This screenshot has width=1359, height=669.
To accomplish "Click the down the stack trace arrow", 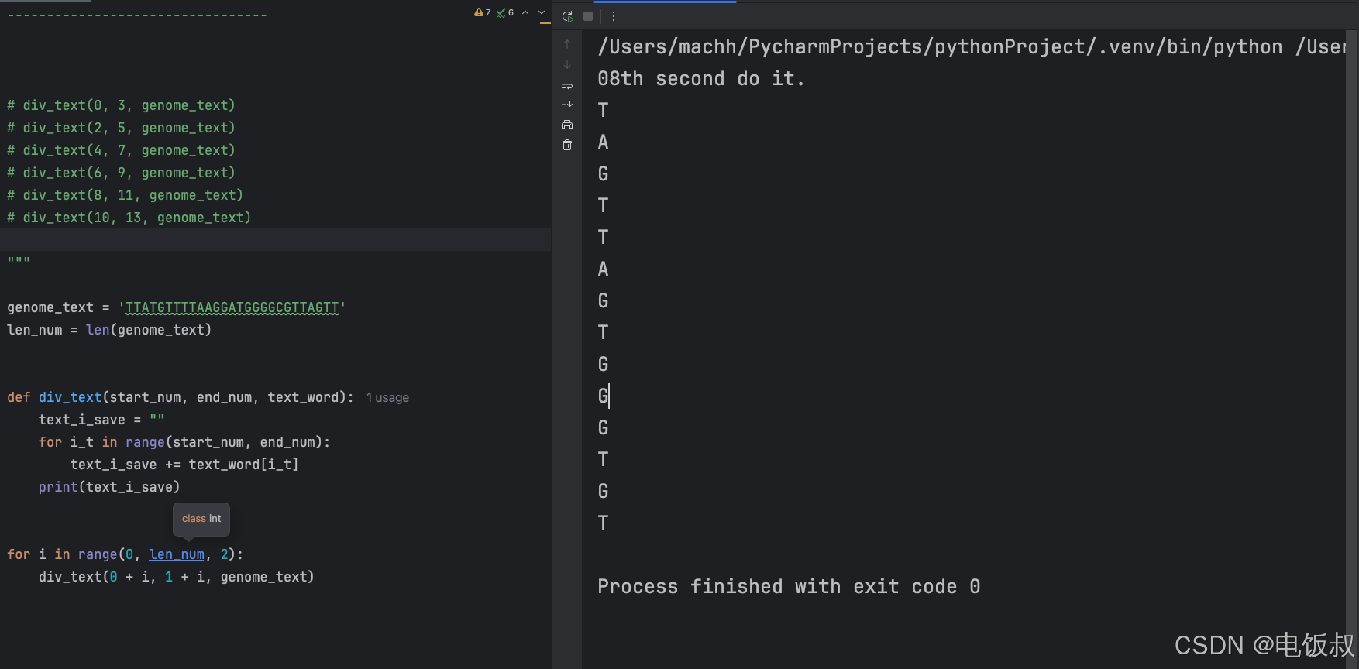I will 567,64.
